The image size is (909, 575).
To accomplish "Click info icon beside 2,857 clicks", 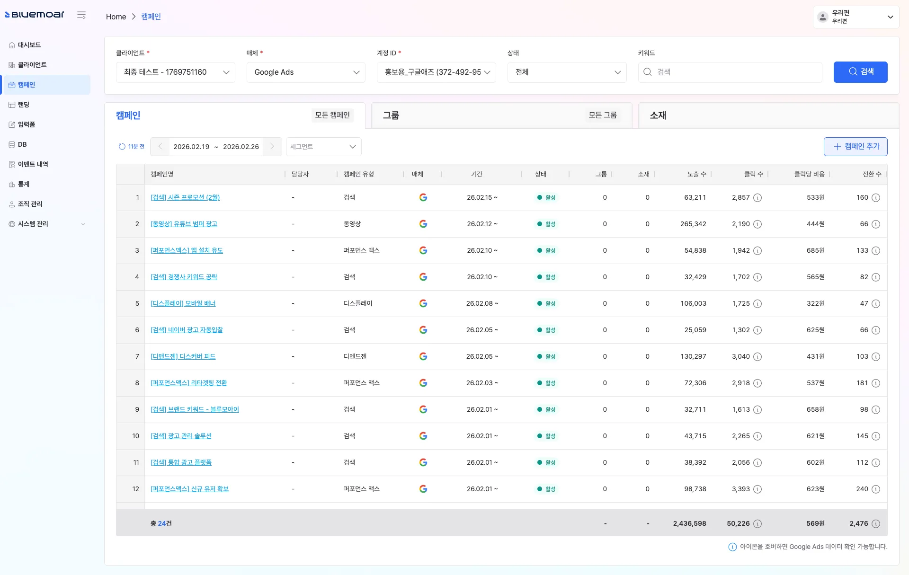I will 757,197.
